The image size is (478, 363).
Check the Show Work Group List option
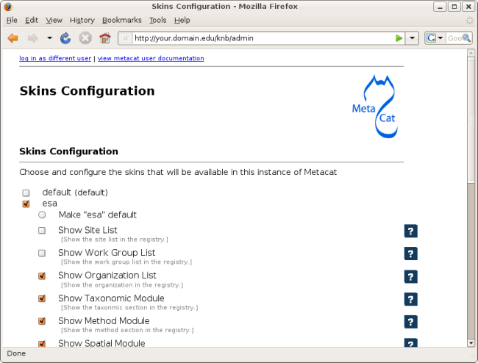[42, 253]
